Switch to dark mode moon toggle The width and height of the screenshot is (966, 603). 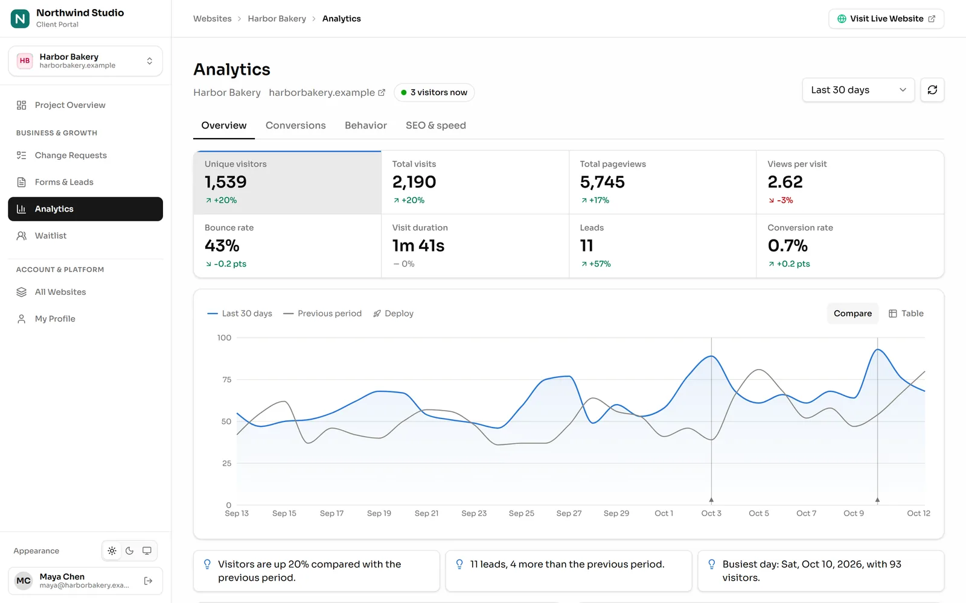(130, 551)
